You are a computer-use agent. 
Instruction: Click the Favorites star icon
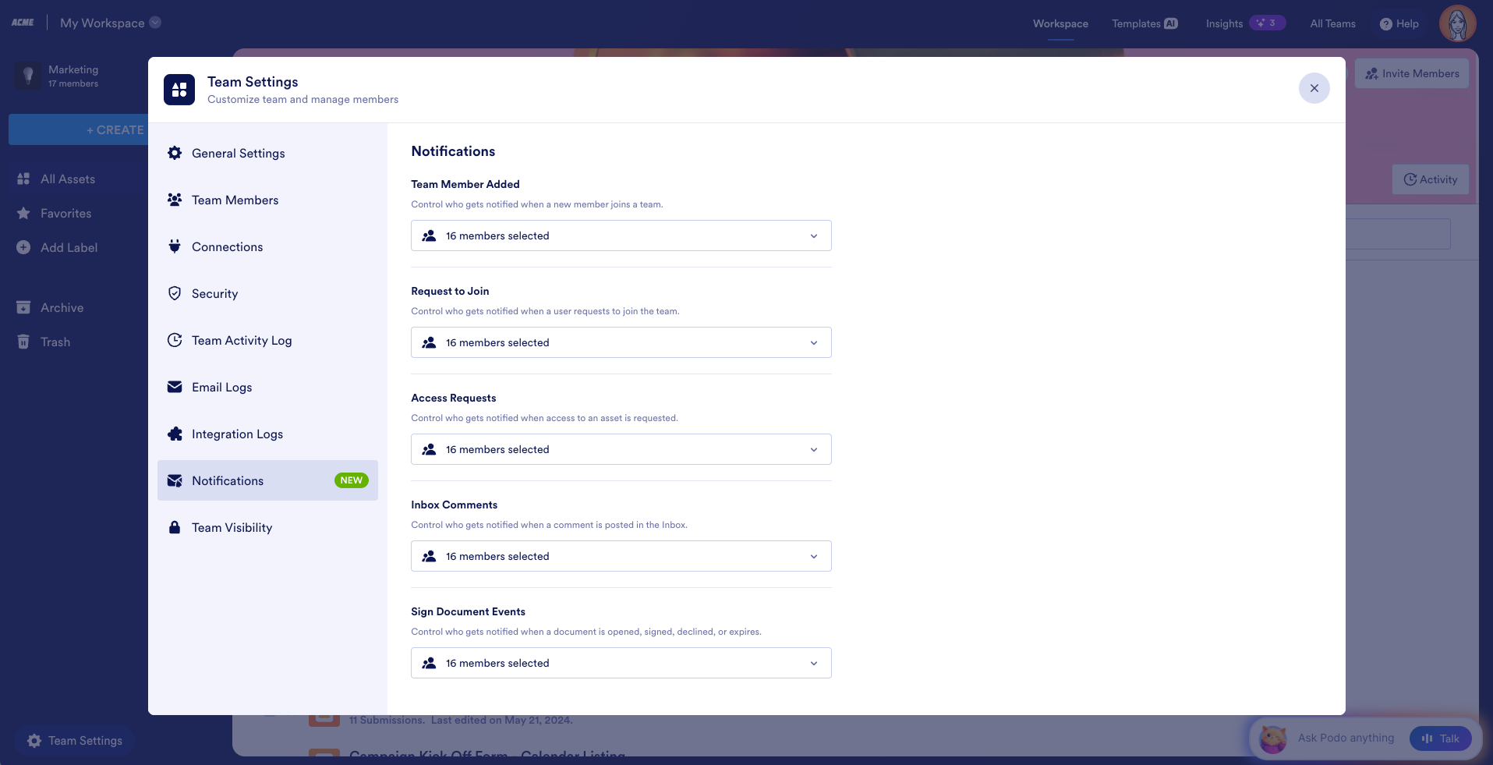[23, 213]
